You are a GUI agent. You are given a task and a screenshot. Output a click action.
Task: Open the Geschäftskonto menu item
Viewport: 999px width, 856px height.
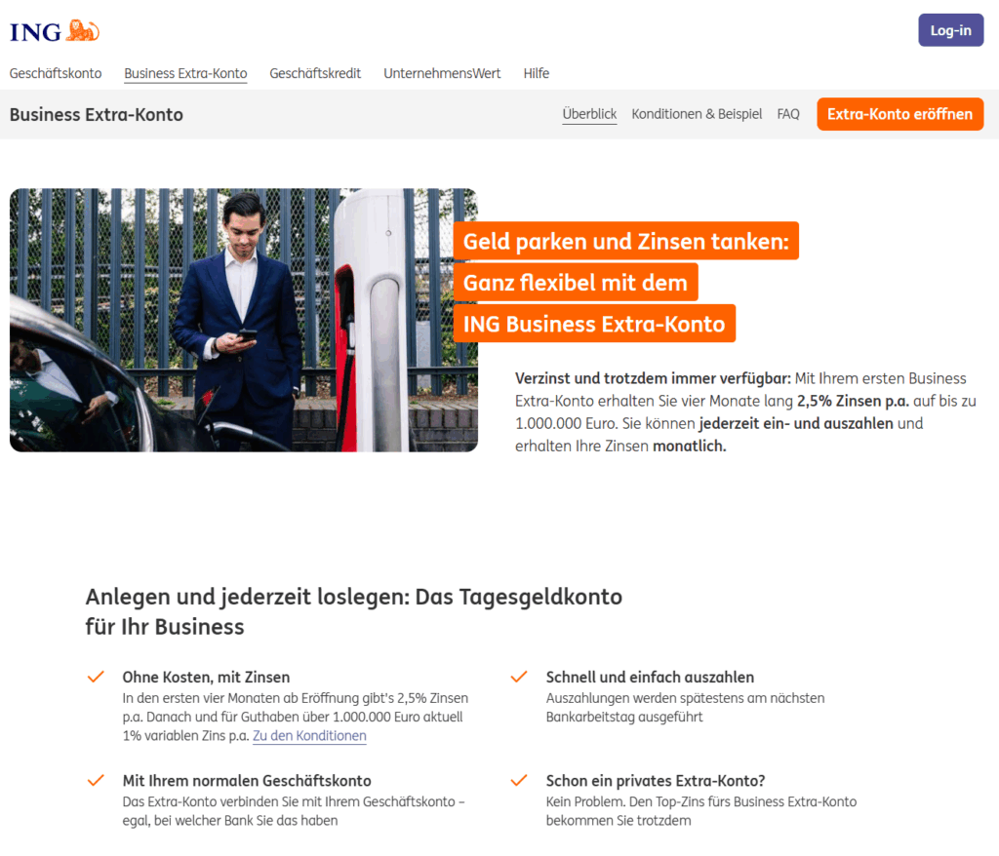[x=56, y=73]
